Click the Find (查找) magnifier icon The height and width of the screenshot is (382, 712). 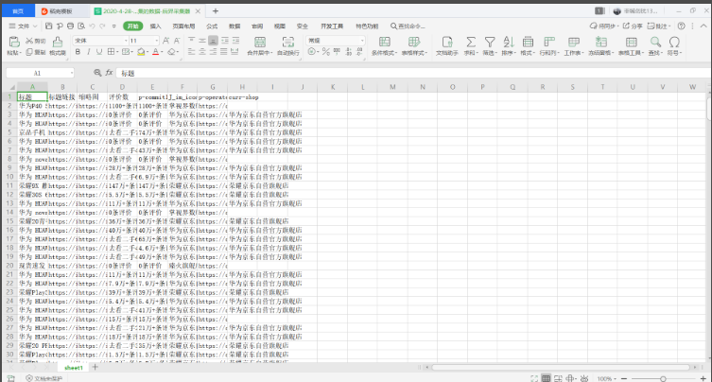coord(655,42)
